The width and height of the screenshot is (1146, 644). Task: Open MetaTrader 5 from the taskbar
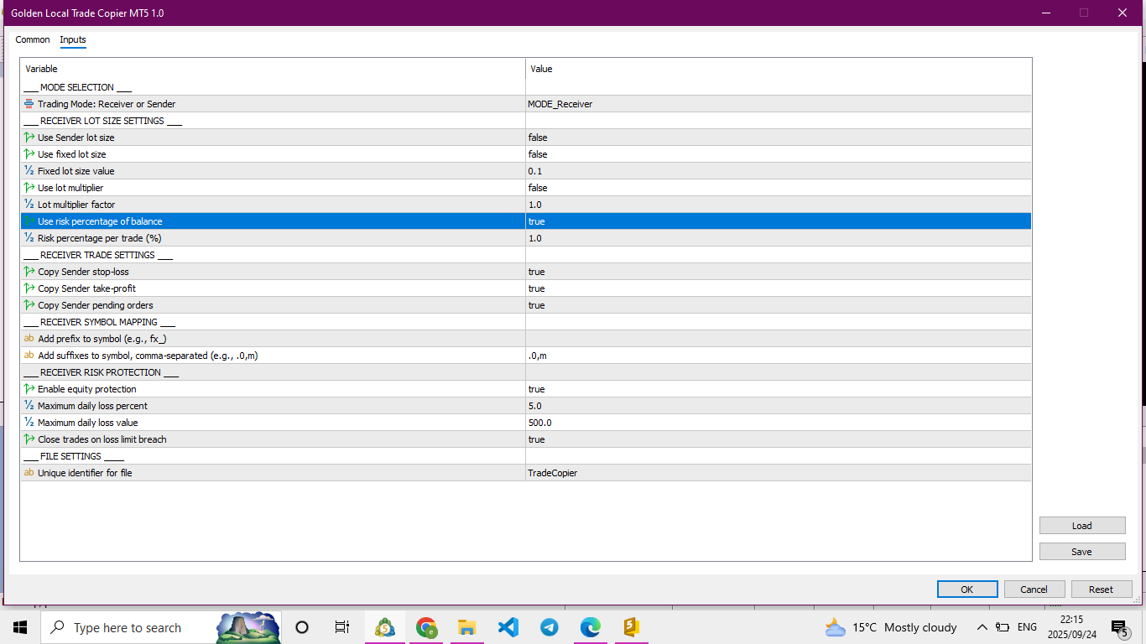385,627
